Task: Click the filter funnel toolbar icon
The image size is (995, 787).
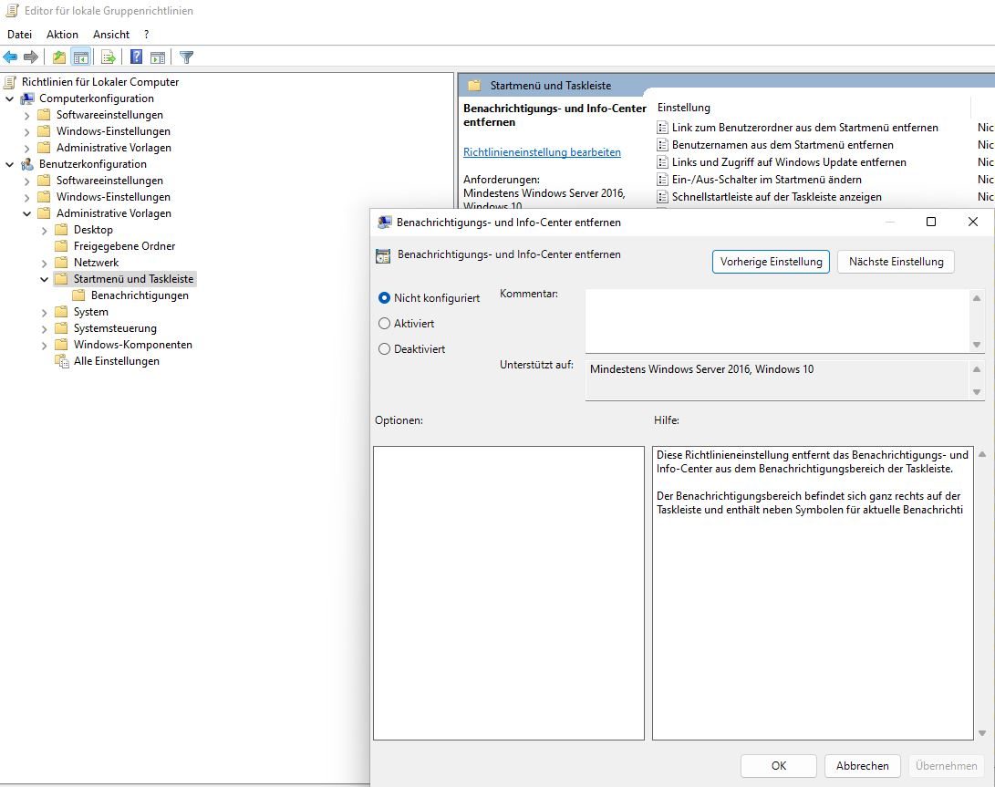Action: point(186,57)
